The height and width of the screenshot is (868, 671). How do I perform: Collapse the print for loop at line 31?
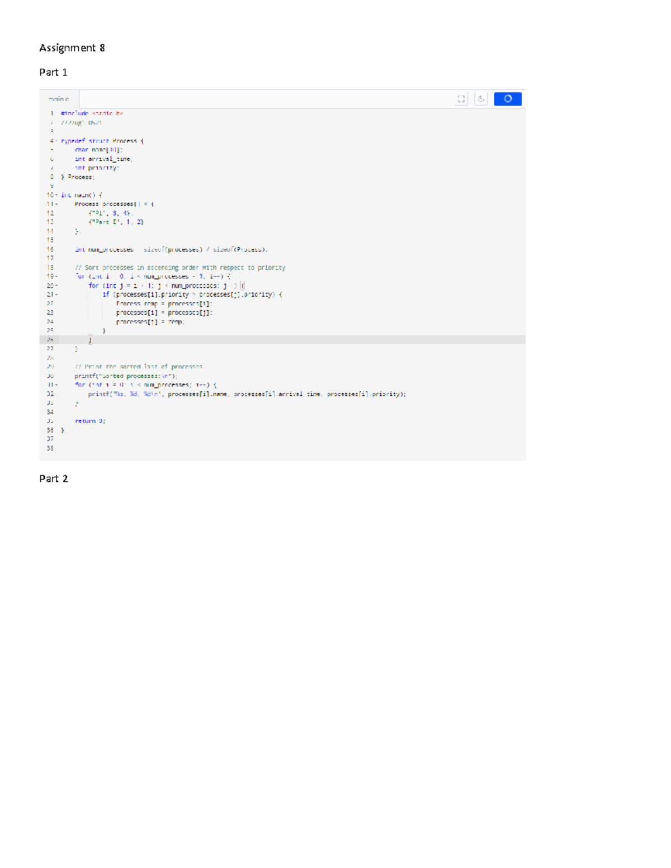(56, 385)
